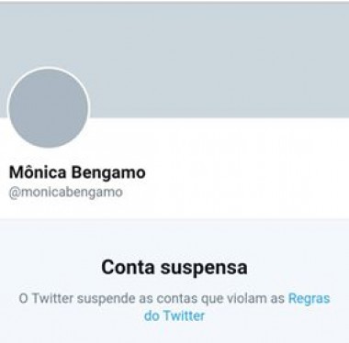Follow the 'do Twitter' link text
349x343 pixels.
[x=174, y=315]
